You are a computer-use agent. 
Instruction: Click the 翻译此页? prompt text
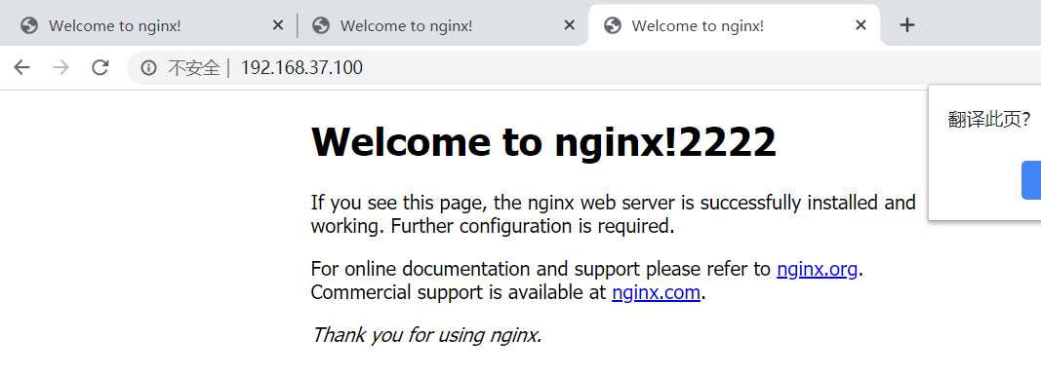click(989, 120)
